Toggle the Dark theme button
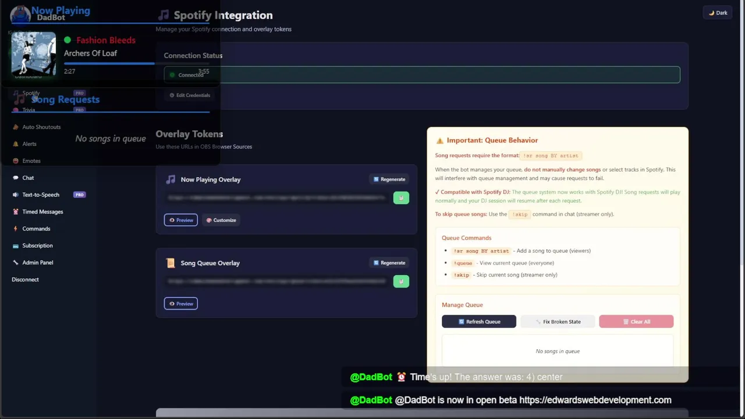This screenshot has width=745, height=419. pyautogui.click(x=718, y=13)
